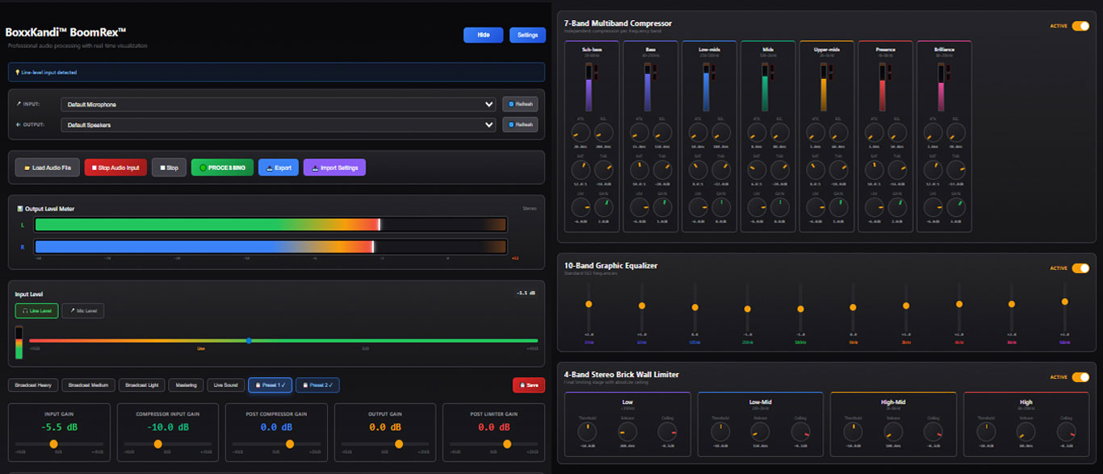Click the '-5.5 dB' Input Level readout
This screenshot has height=474, width=1103.
[526, 293]
